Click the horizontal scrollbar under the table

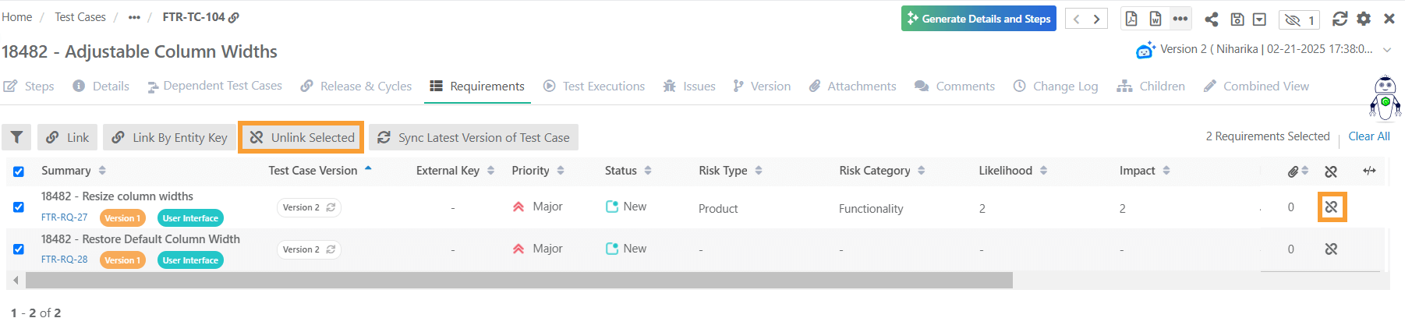[518, 280]
